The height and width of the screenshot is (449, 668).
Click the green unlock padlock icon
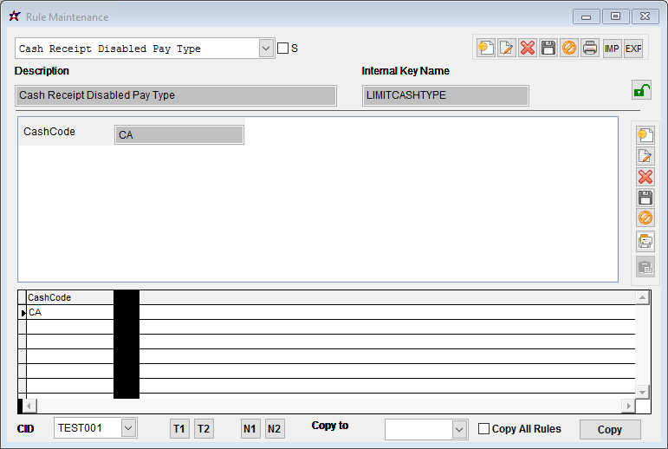click(x=641, y=90)
